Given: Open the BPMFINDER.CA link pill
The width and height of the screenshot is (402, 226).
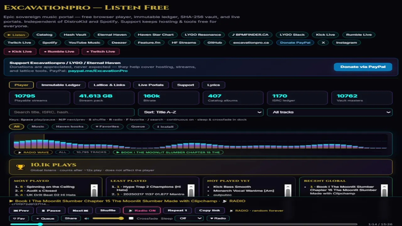Looking at the screenshot, I should [x=250, y=35].
